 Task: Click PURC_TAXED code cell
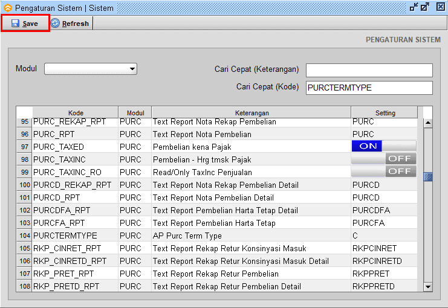point(76,147)
